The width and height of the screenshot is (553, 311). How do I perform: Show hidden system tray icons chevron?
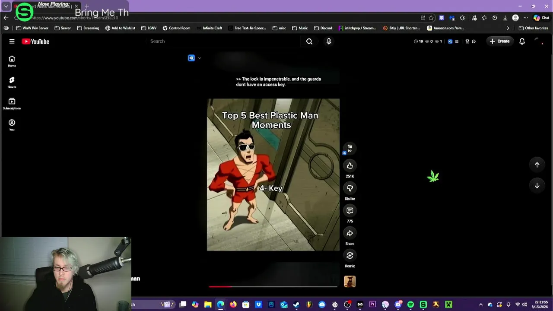pyautogui.click(x=480, y=305)
